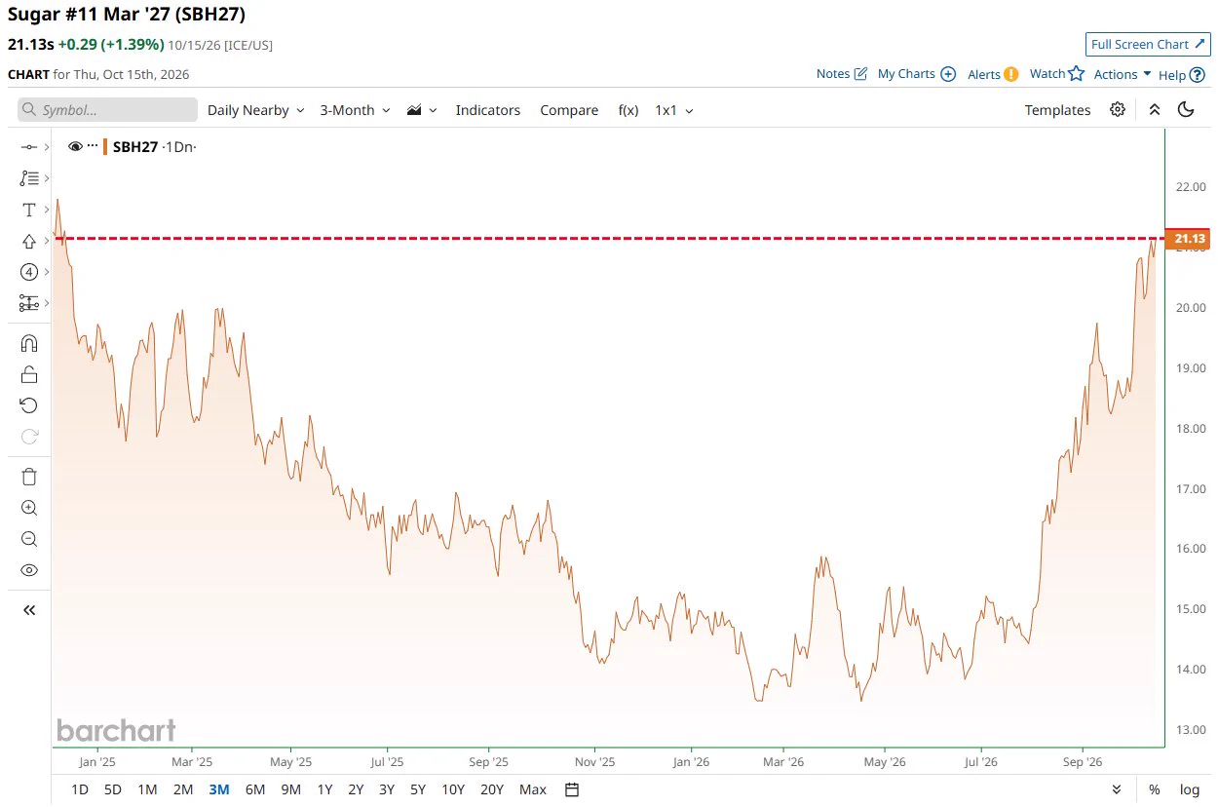1218x807 pixels.
Task: Click the Full Screen Chart button
Action: click(1148, 44)
